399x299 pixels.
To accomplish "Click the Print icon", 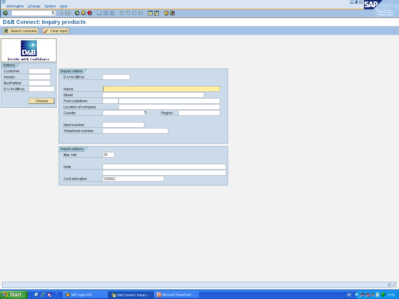I will tap(99, 13).
